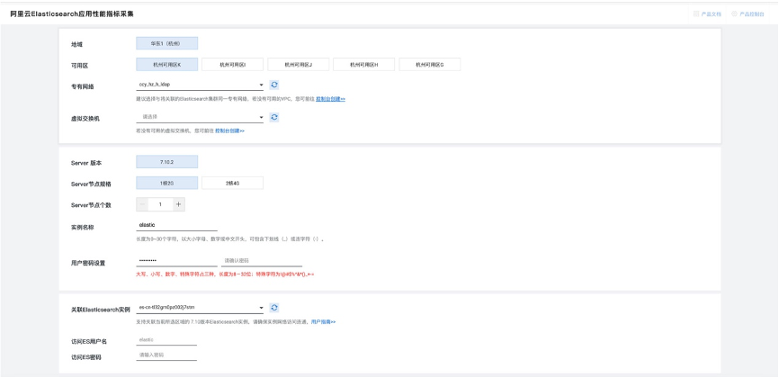Click the red password rule hint text
This screenshot has width=779, height=378.
[225, 274]
